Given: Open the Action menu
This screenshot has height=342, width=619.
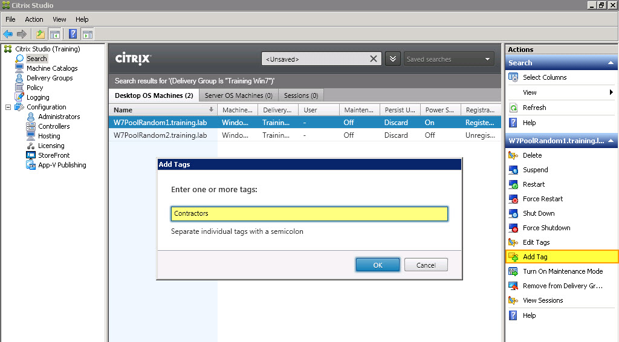Looking at the screenshot, I should (x=34, y=19).
